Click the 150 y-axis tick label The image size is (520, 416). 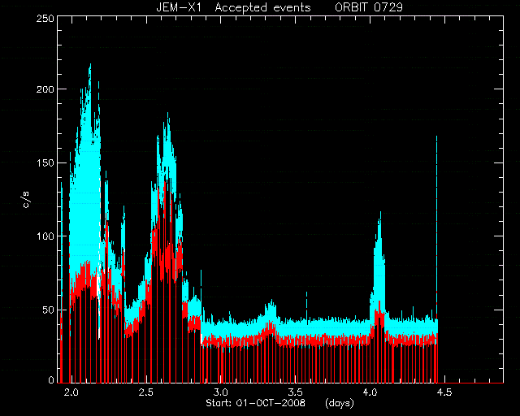(45, 162)
